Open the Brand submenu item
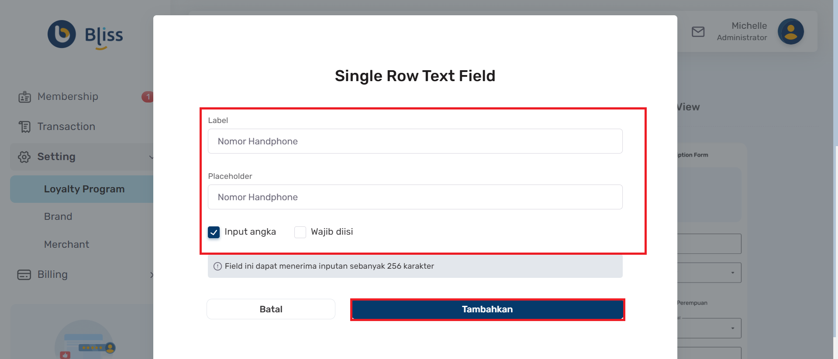Image resolution: width=838 pixels, height=359 pixels. [58, 217]
